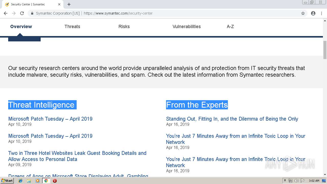Viewport: 327px width, 184px height.
Task: Click the From the Experts heading
Action: [197, 105]
